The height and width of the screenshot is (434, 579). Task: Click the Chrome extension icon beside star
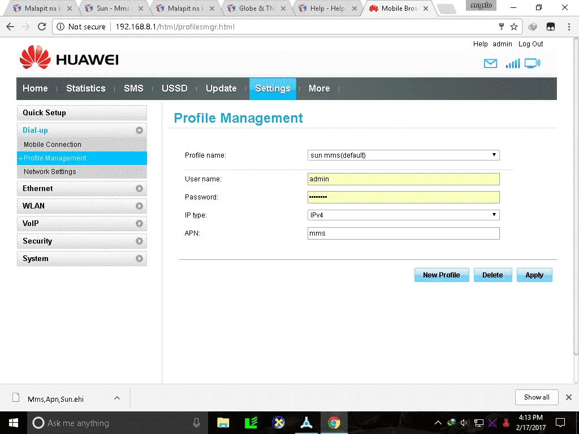coord(533,27)
